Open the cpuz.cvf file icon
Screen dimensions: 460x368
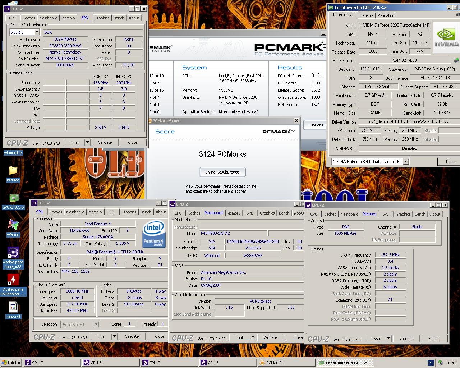[x=13, y=307]
